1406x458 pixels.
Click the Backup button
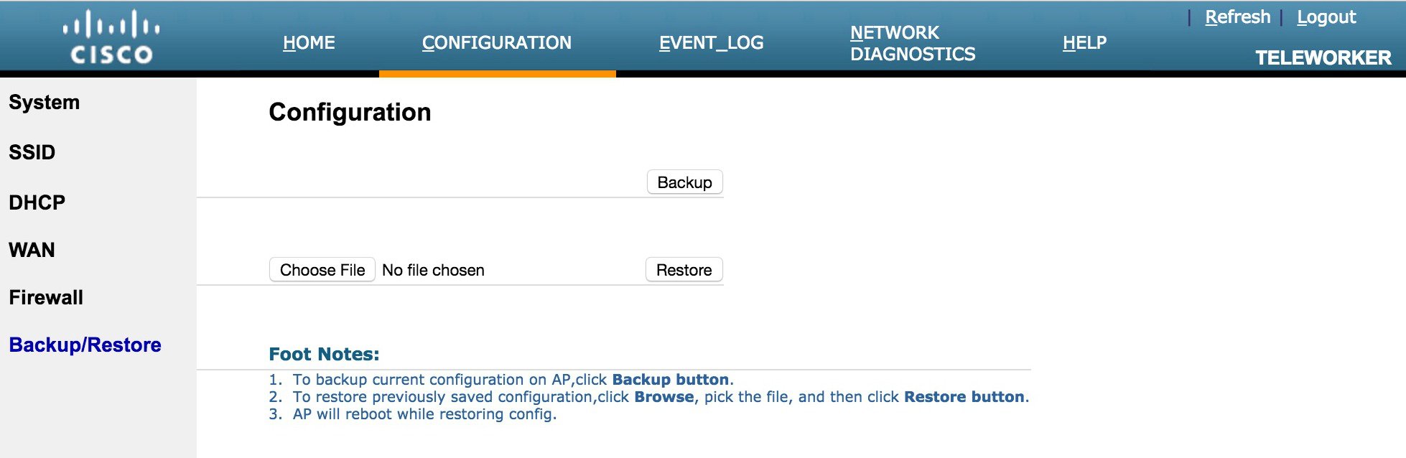[684, 182]
